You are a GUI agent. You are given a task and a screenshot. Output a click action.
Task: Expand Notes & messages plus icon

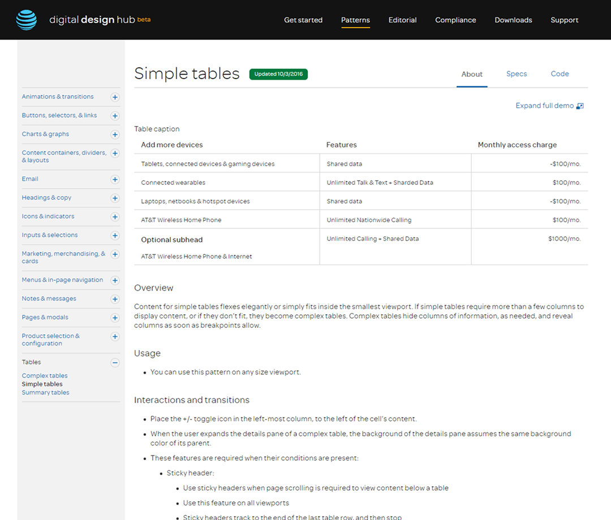coord(115,299)
